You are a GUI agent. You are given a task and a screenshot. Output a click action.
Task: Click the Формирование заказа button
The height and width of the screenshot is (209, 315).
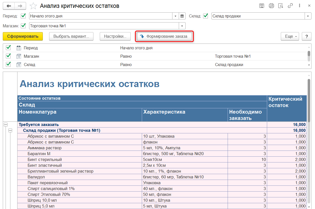(165, 36)
